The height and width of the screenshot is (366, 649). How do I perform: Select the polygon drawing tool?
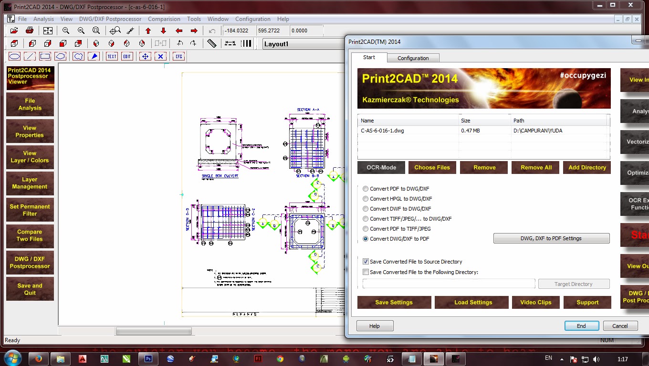tap(60, 56)
